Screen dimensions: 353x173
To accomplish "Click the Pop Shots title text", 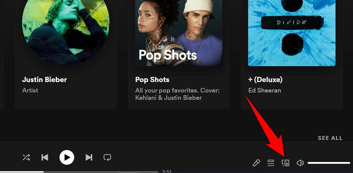I will click(x=152, y=80).
